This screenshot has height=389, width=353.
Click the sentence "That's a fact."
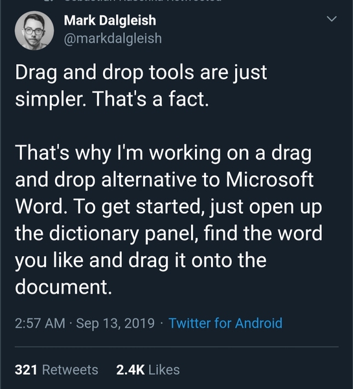point(151,99)
